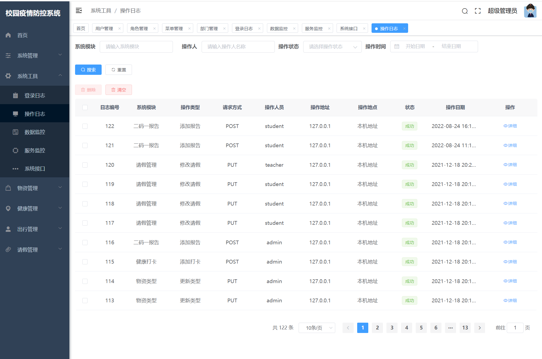Click the hamburger sidebar collapse icon
The image size is (542, 359).
click(79, 11)
